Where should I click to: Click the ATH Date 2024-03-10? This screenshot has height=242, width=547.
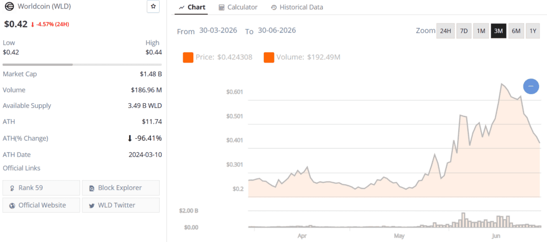pyautogui.click(x=145, y=154)
